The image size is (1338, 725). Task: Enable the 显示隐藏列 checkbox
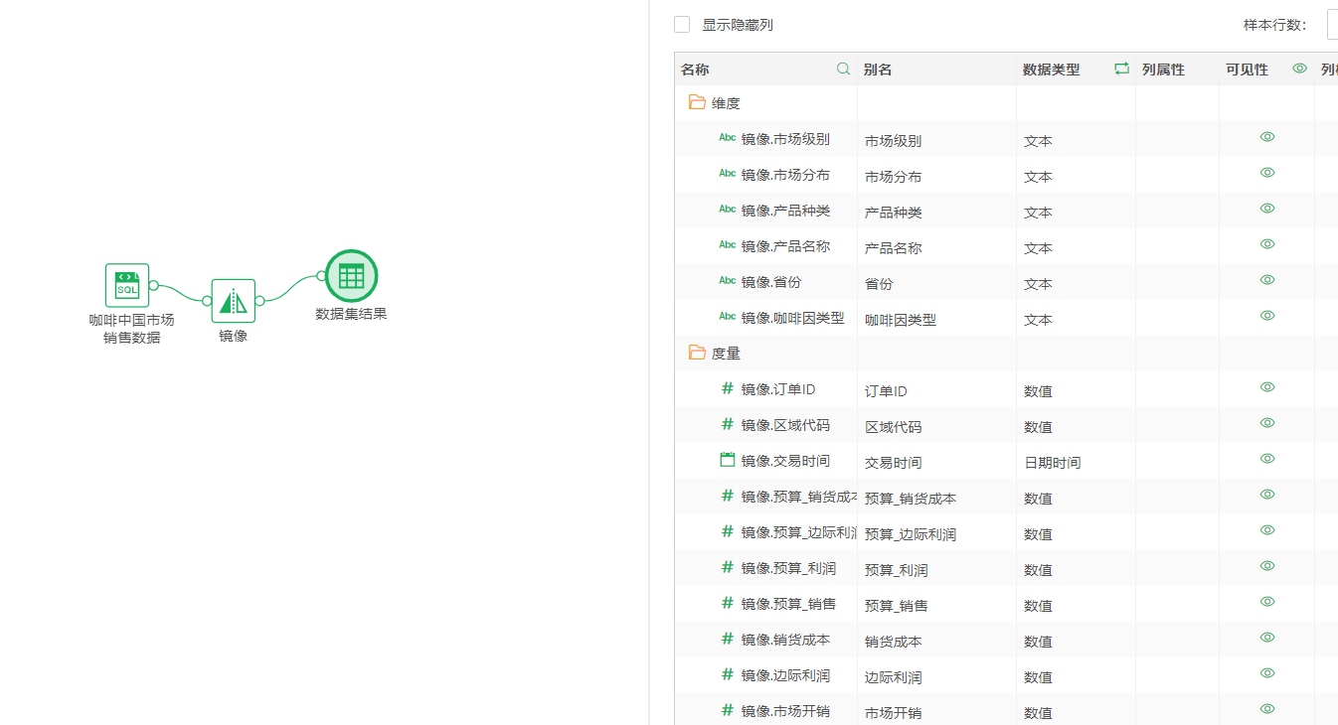click(x=682, y=25)
